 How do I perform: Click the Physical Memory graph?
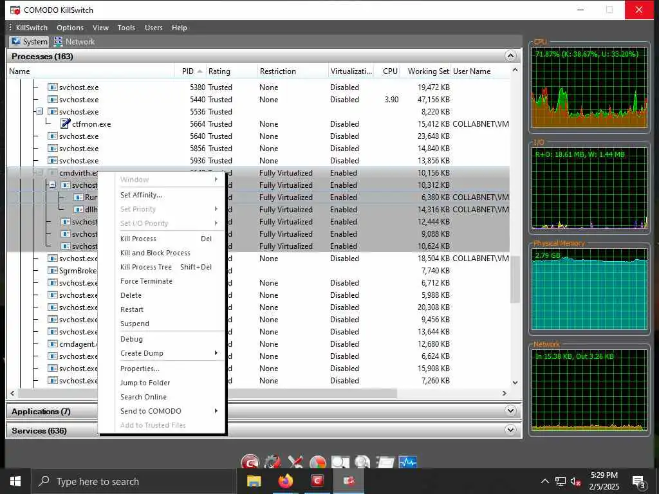pyautogui.click(x=589, y=289)
